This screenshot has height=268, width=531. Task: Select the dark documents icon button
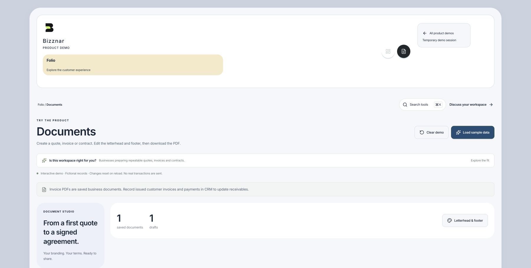[404, 51]
